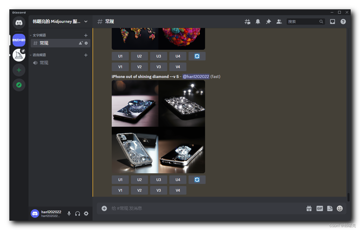
Task: Re-roll the colorful flowers image grid
Action: point(197,56)
